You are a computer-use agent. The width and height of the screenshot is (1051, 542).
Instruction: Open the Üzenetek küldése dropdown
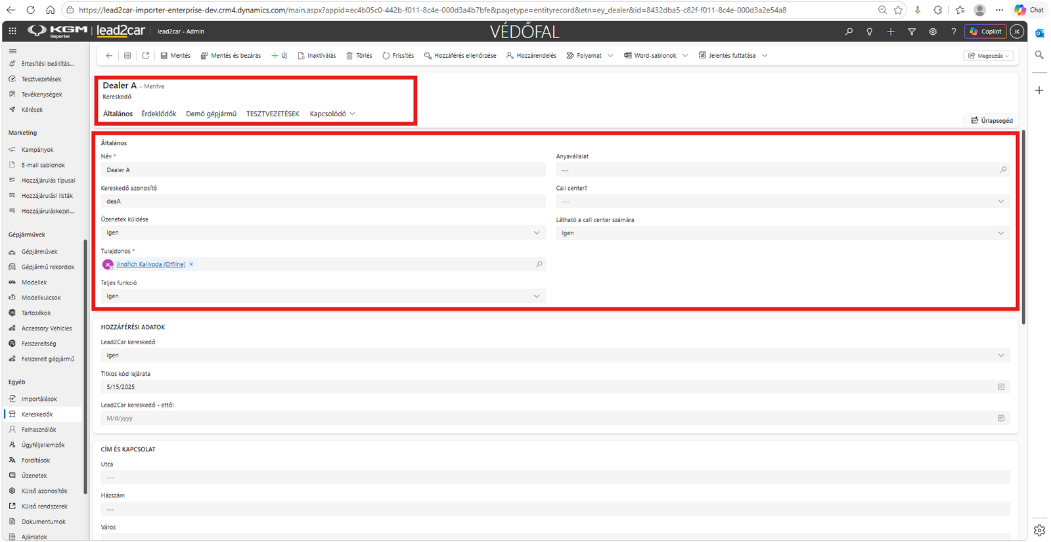[323, 233]
